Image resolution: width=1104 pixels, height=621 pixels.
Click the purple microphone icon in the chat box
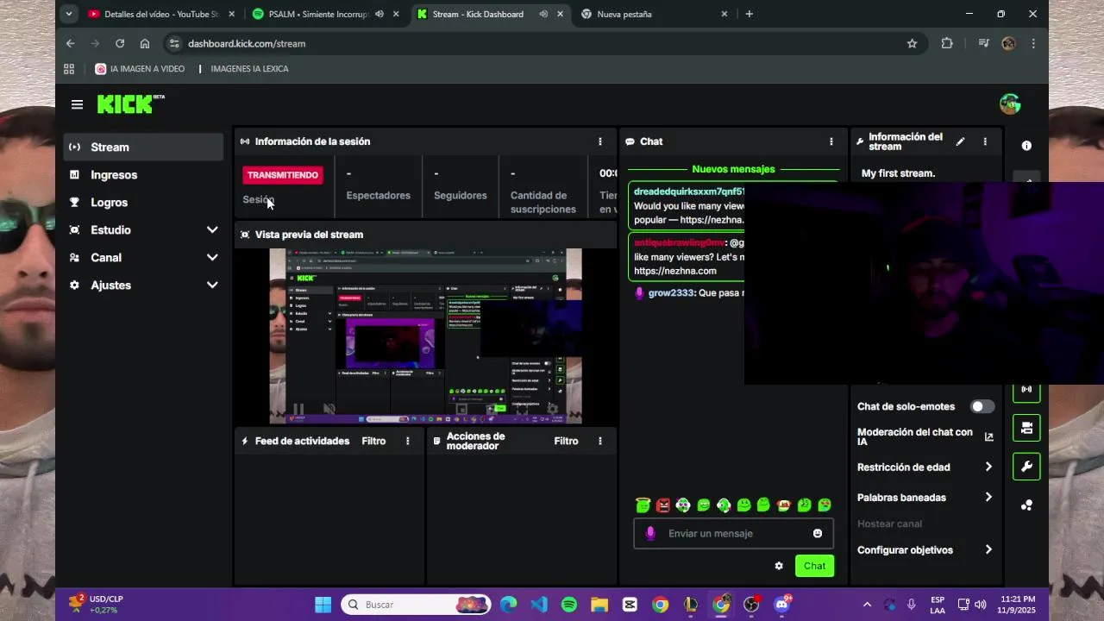click(x=650, y=533)
